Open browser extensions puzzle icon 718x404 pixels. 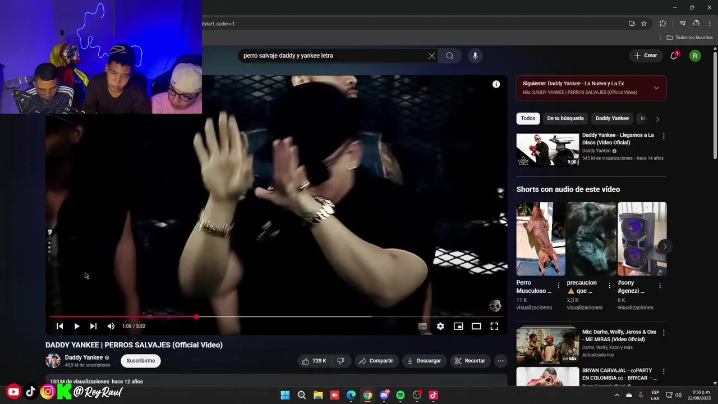coord(662,24)
